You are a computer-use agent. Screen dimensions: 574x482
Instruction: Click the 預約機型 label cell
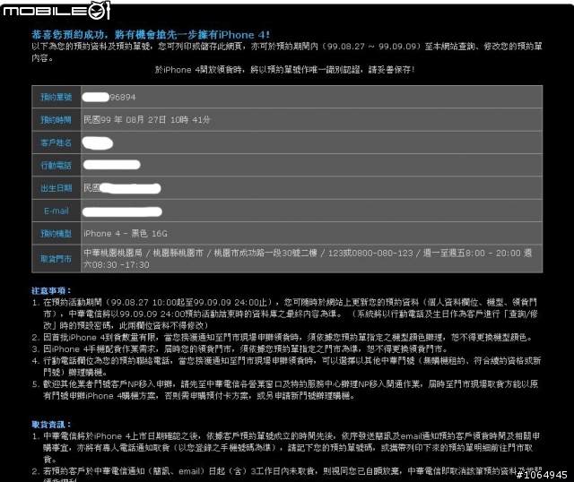57,234
